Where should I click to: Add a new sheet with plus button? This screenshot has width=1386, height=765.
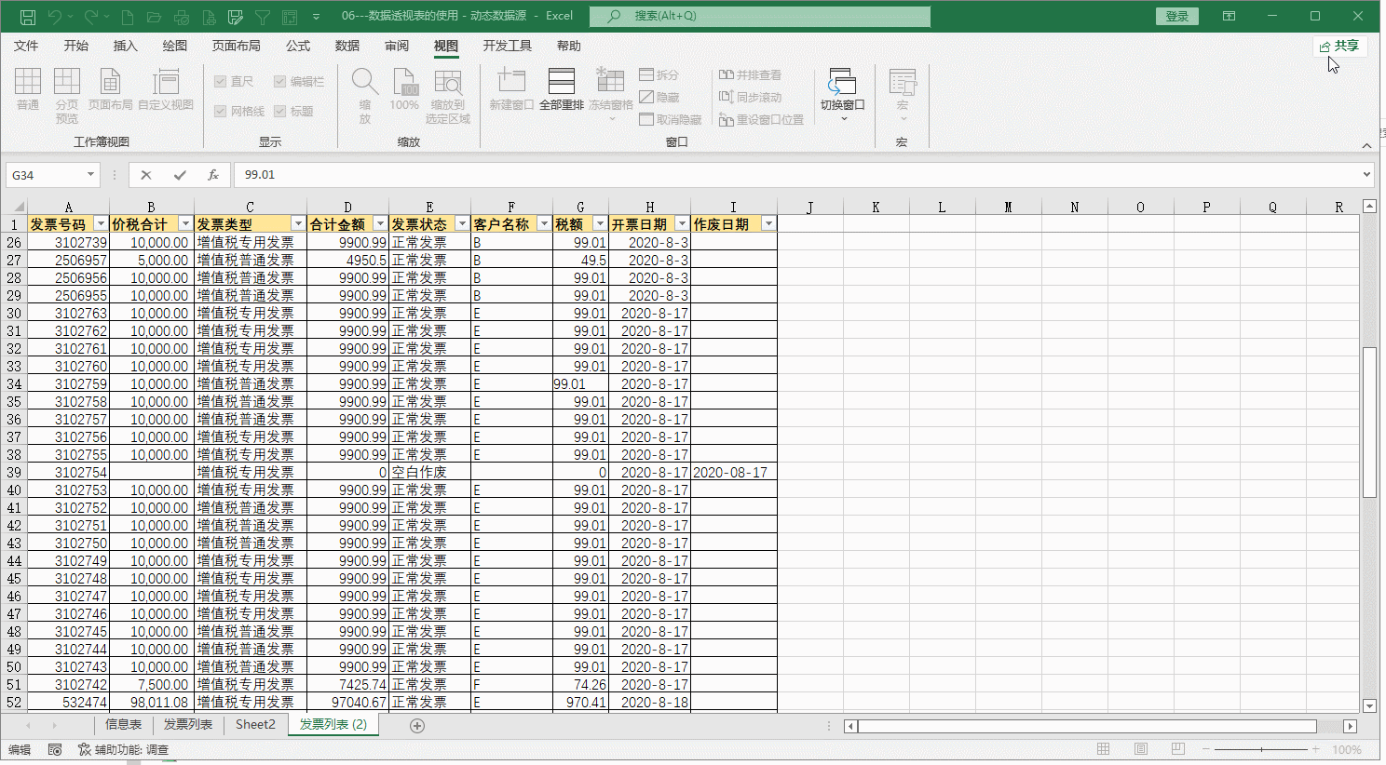[x=417, y=726]
